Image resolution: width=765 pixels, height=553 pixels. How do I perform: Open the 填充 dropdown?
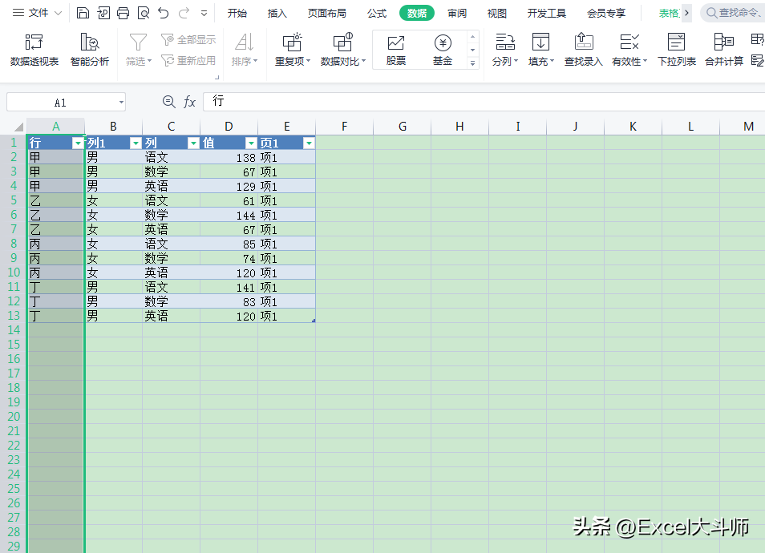pyautogui.click(x=541, y=49)
